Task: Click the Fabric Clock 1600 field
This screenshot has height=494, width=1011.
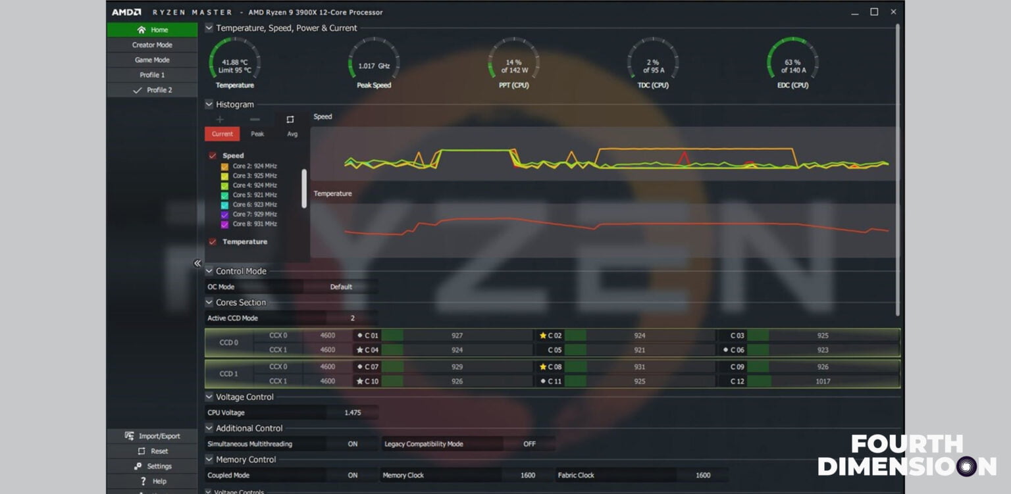Action: pyautogui.click(x=703, y=475)
